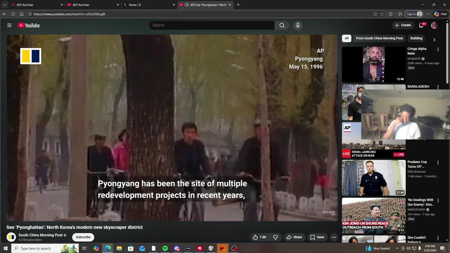Open the Copilot Chat button

click(x=440, y=14)
